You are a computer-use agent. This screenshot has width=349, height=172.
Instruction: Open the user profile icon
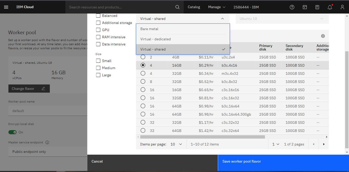point(342,7)
